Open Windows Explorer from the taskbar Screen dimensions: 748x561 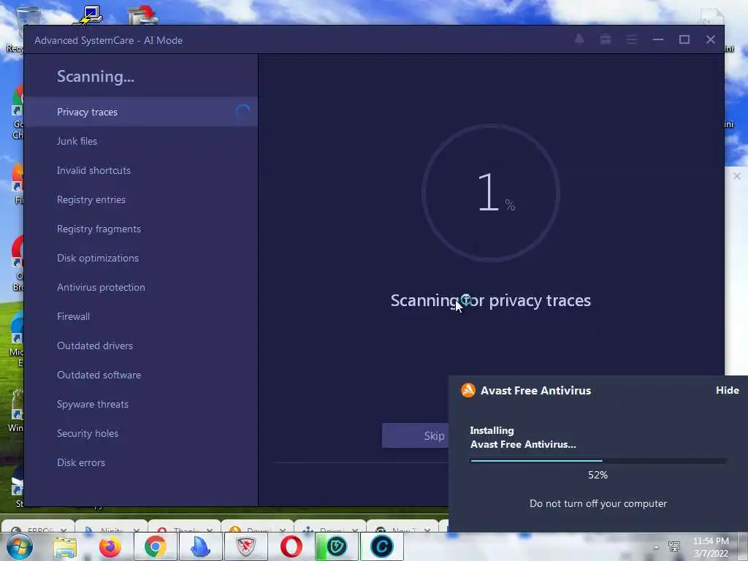click(65, 546)
